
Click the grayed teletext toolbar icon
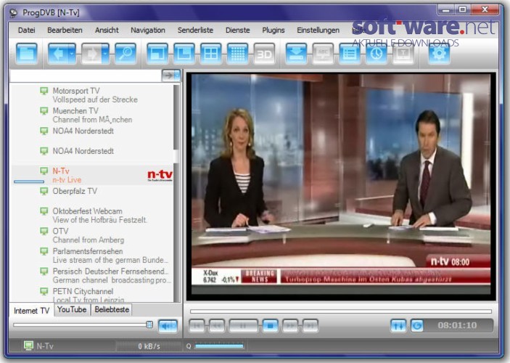[403, 54]
